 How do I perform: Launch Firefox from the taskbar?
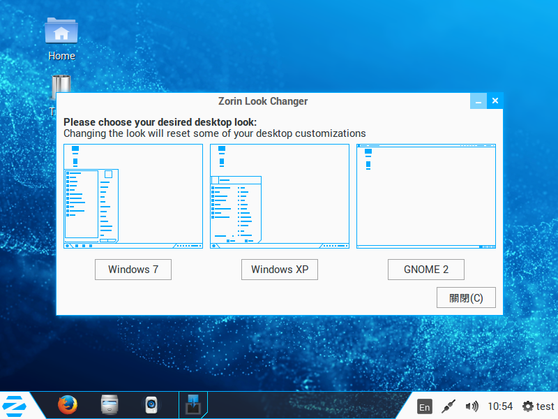(x=68, y=405)
